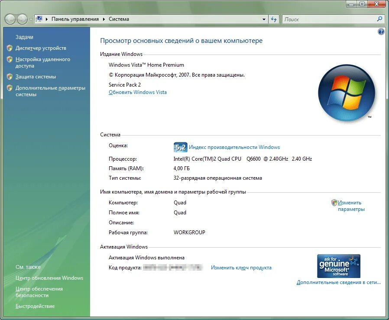This screenshot has width=389, height=320.
Task: Open Быстродействие link
Action: 35,306
